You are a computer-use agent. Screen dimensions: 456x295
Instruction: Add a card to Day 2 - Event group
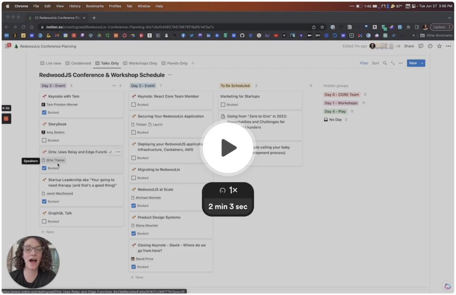tap(121, 86)
